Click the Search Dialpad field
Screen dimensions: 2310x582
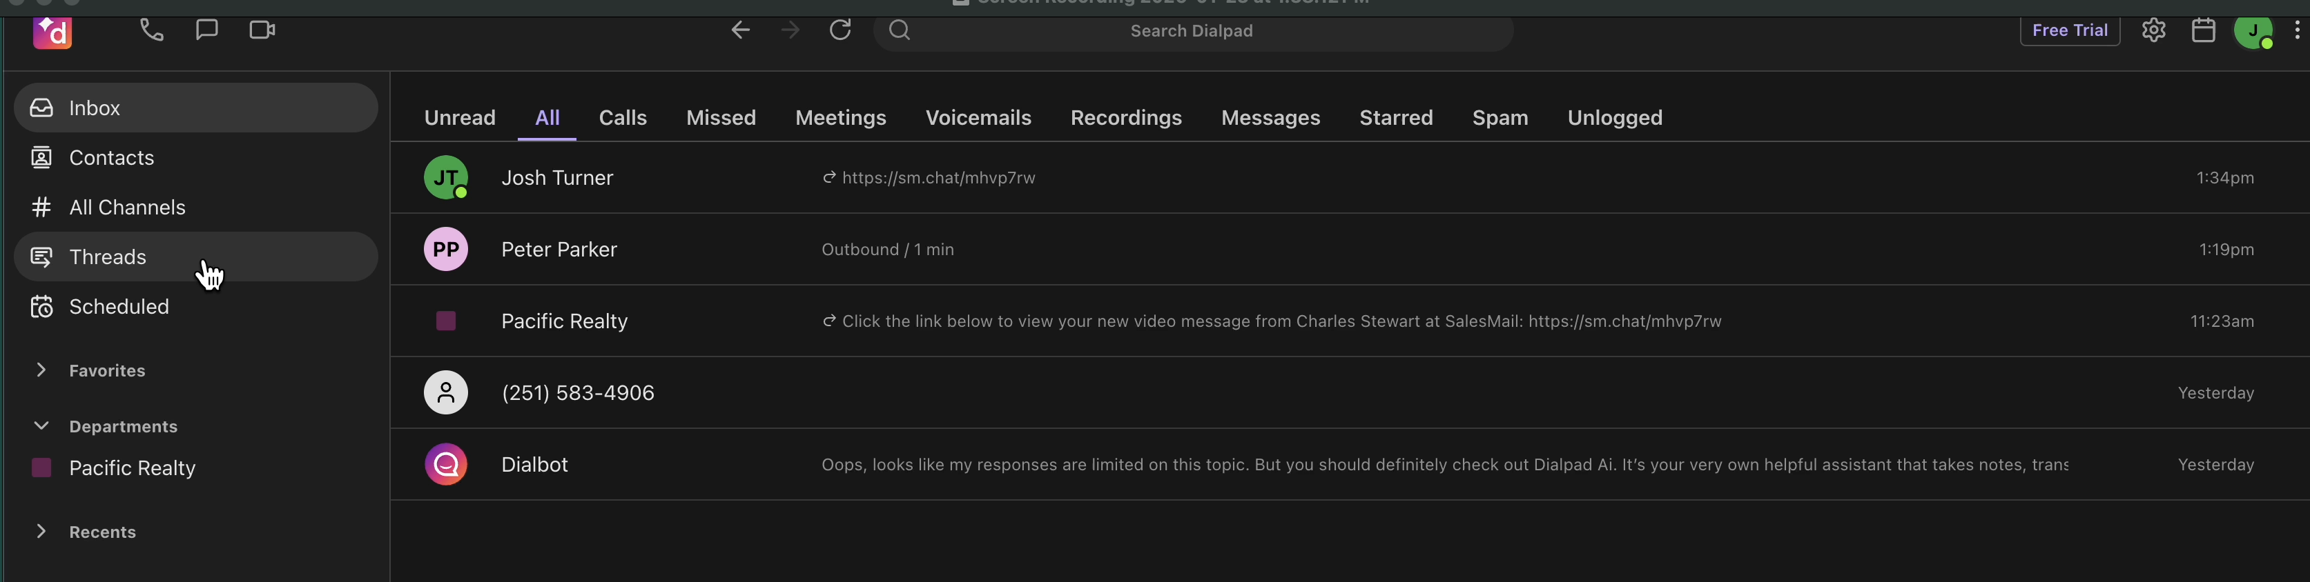(1191, 31)
